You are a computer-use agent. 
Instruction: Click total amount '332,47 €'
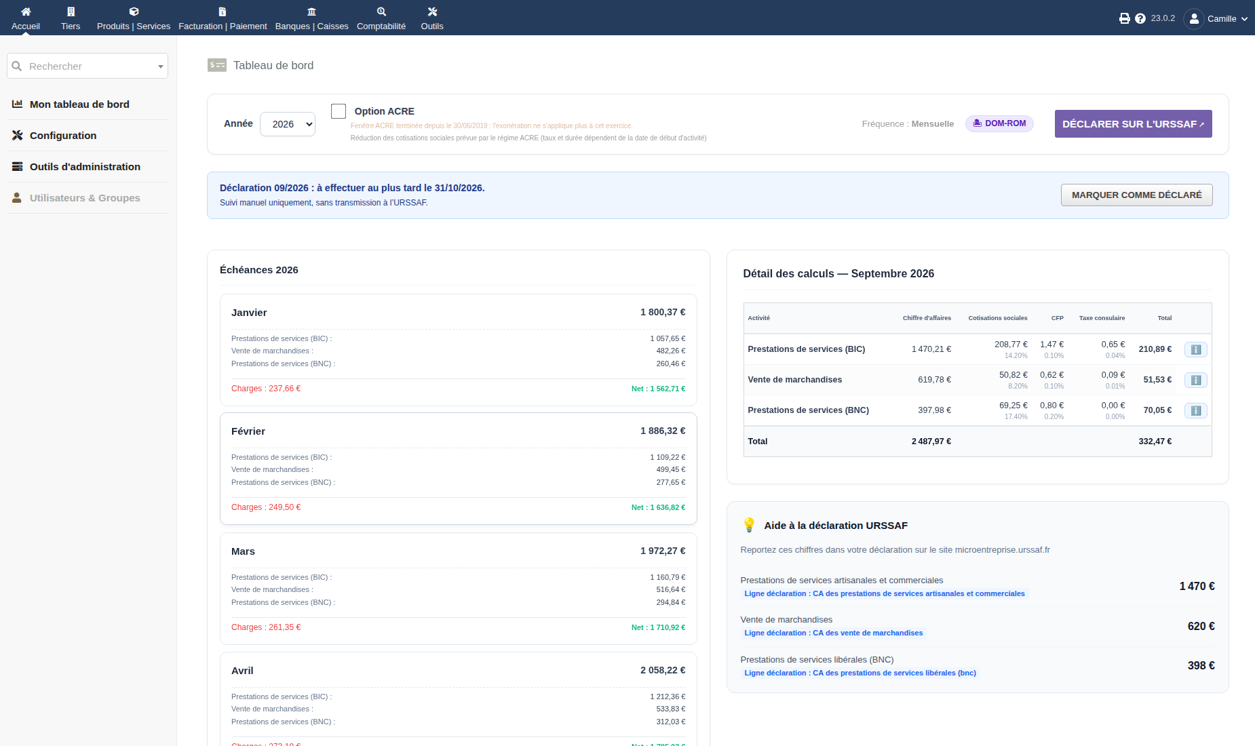1155,441
